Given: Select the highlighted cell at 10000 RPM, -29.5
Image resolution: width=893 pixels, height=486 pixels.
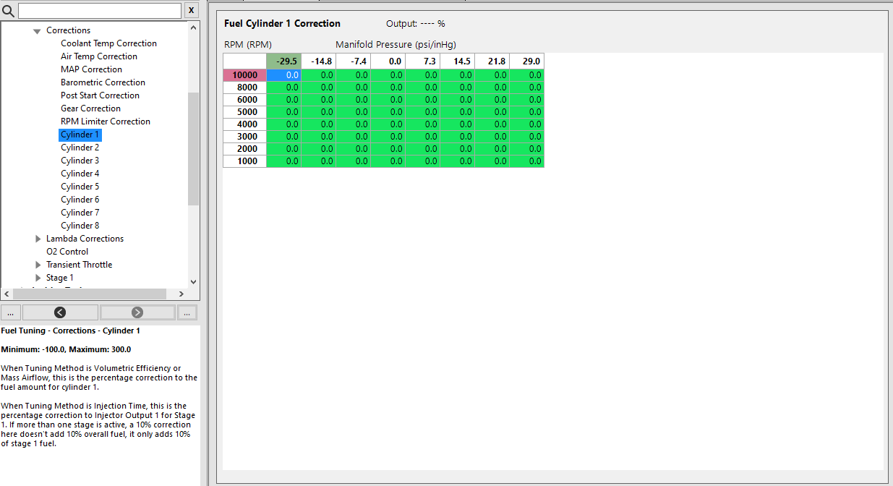Looking at the screenshot, I should (284, 75).
